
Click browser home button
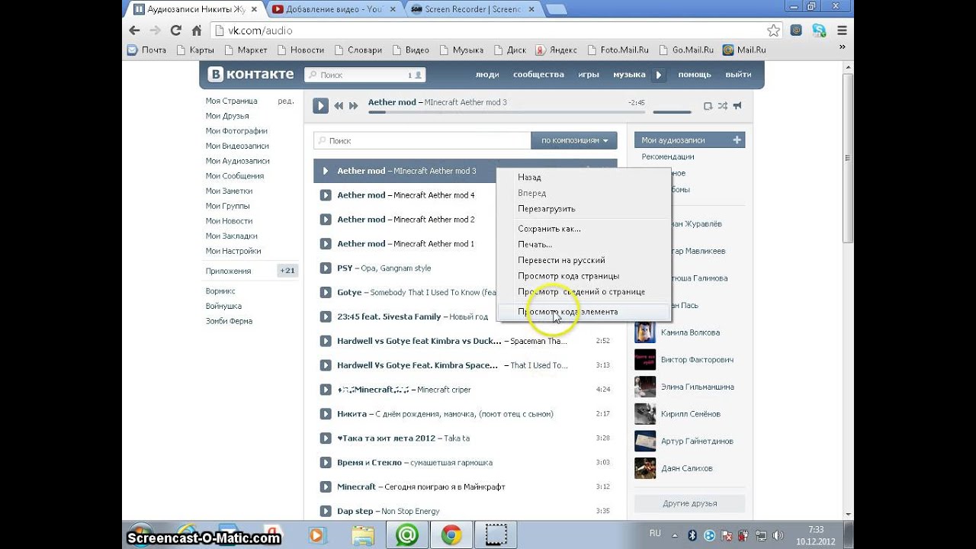(x=197, y=30)
